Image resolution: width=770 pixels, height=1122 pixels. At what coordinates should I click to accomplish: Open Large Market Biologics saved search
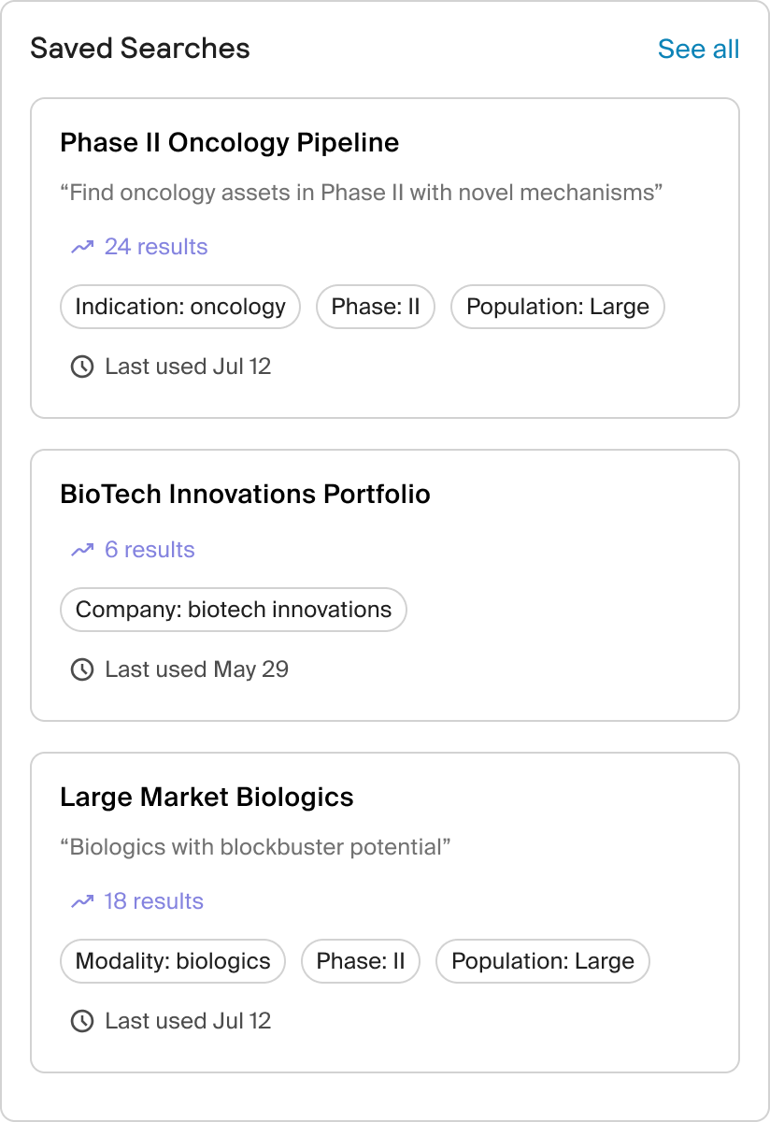click(x=207, y=798)
